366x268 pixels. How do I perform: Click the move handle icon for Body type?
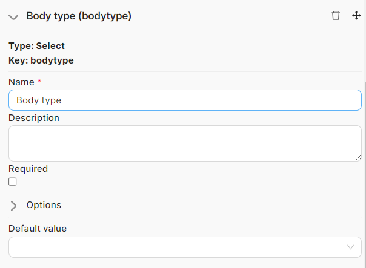click(x=356, y=16)
